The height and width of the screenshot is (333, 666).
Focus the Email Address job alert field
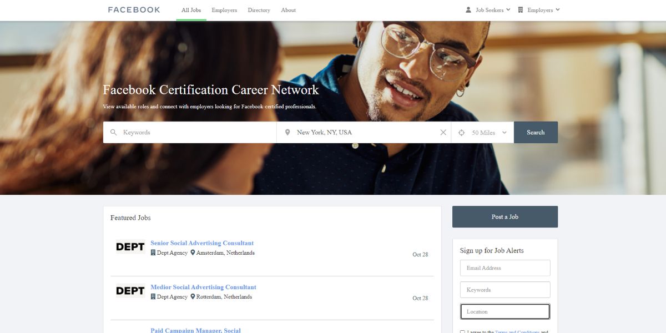(505, 268)
